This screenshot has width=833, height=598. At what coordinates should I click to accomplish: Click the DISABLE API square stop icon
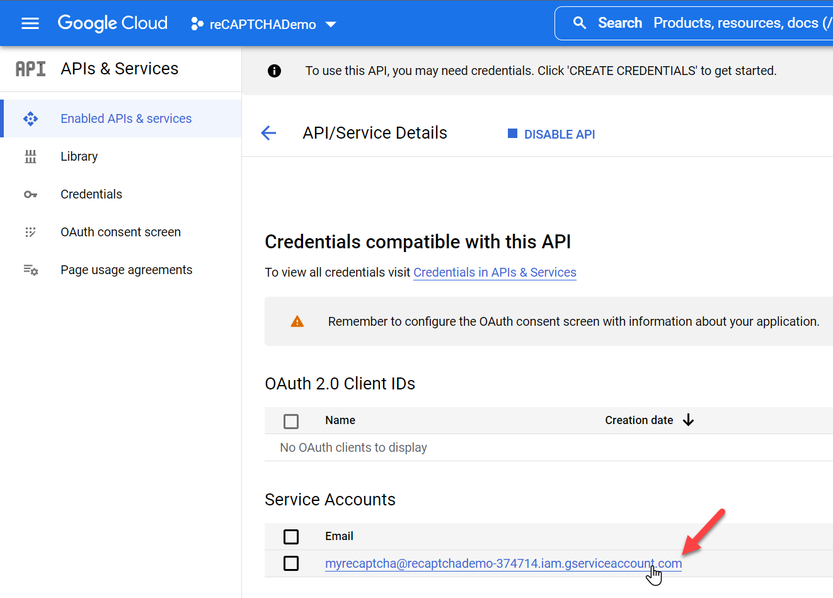[512, 134]
